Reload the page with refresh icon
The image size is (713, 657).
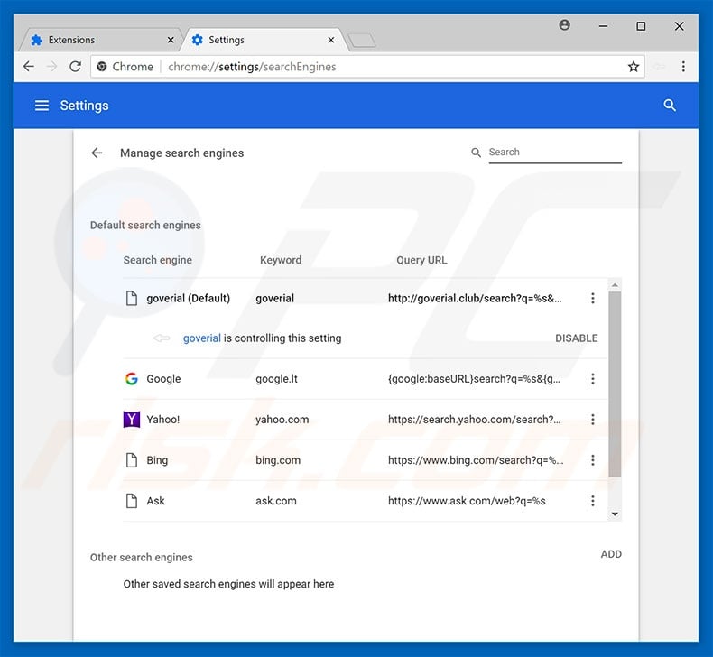[x=76, y=67]
